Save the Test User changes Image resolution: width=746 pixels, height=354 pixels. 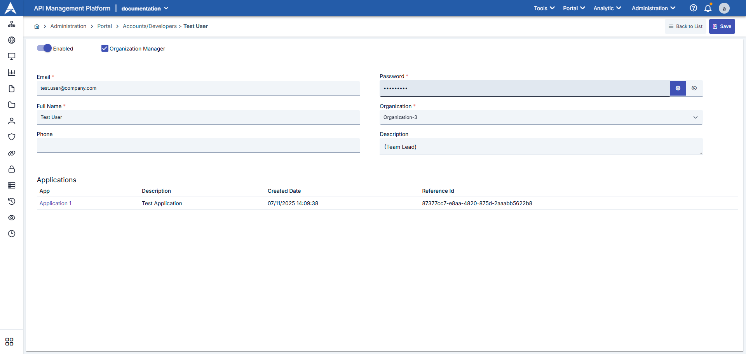(722, 26)
